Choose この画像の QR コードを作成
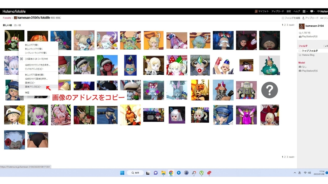Viewport: 328px width, 184px height. coord(38,59)
